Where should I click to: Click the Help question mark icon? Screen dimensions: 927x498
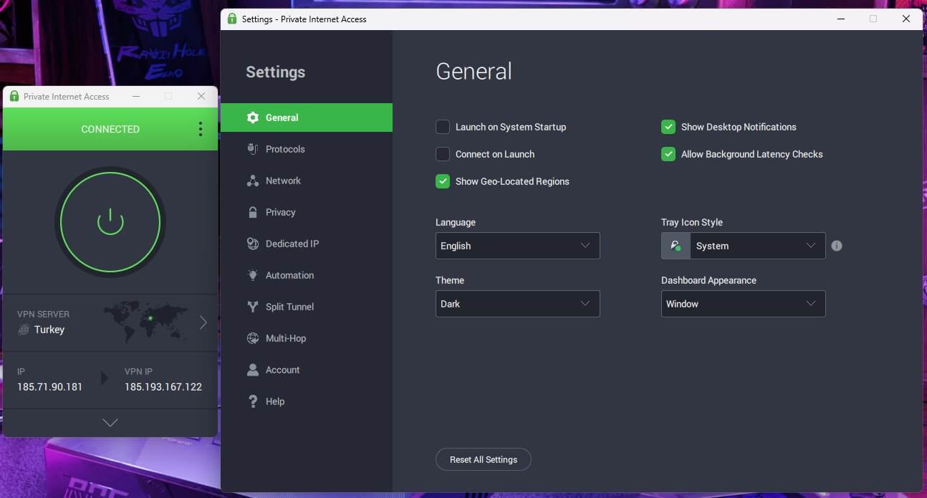252,401
